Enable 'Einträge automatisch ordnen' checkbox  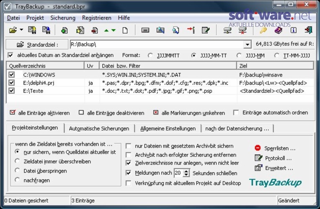coord(236,112)
